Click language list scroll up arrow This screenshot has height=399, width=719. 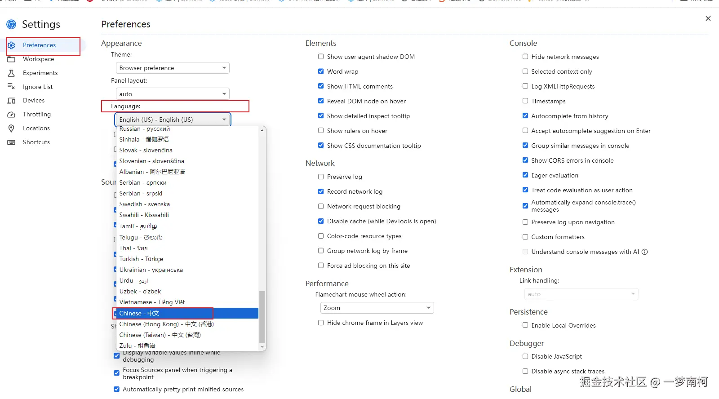click(x=262, y=130)
